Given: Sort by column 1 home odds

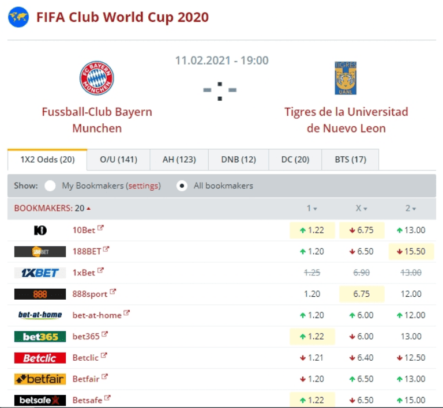Looking at the screenshot, I should click(x=311, y=209).
